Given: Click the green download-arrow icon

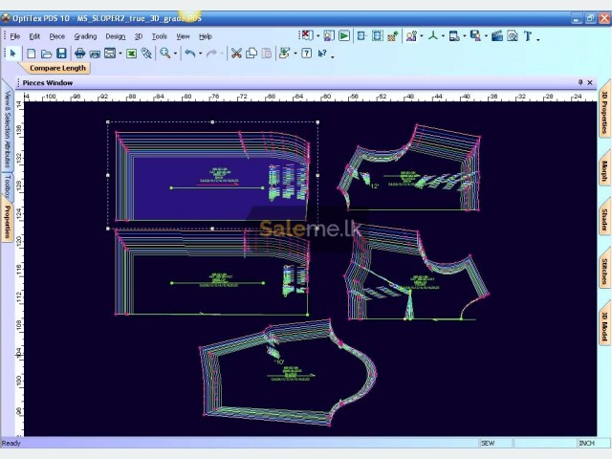Looking at the screenshot, I should (285, 54).
